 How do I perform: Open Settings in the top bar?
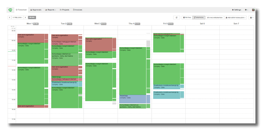[236, 10]
